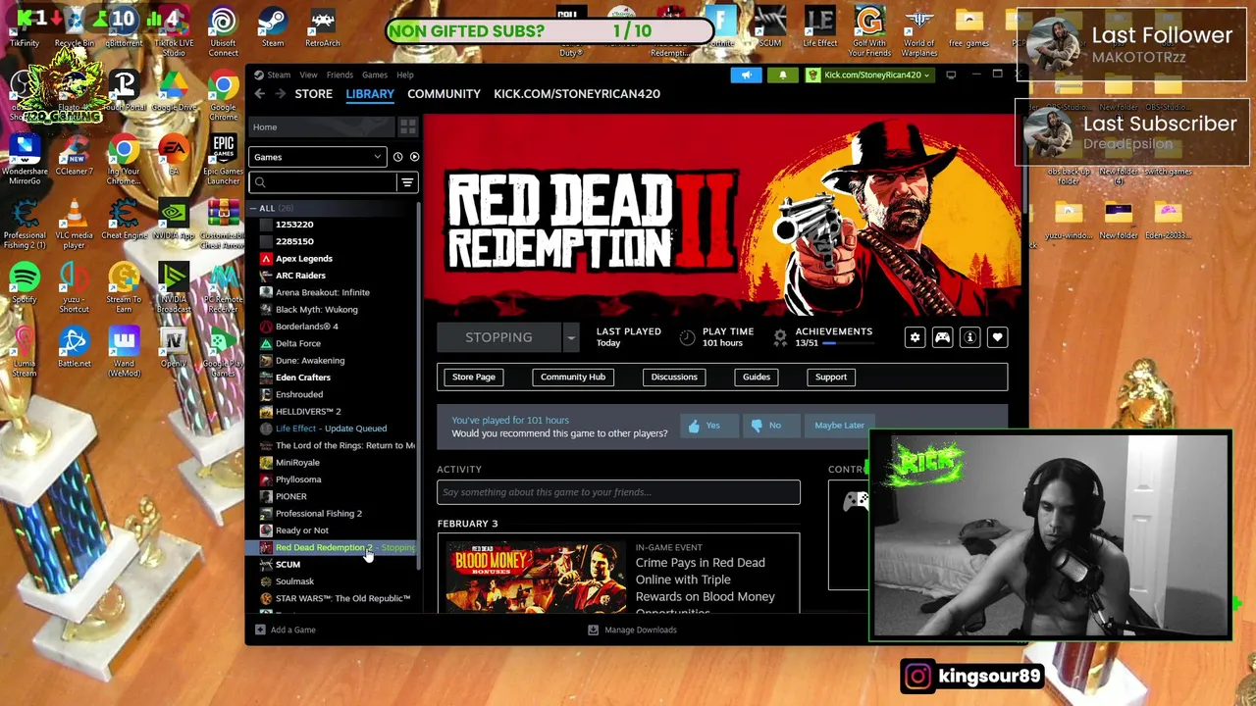
Task: Open Cheat Engine desktop shortcut
Action: point(124,220)
